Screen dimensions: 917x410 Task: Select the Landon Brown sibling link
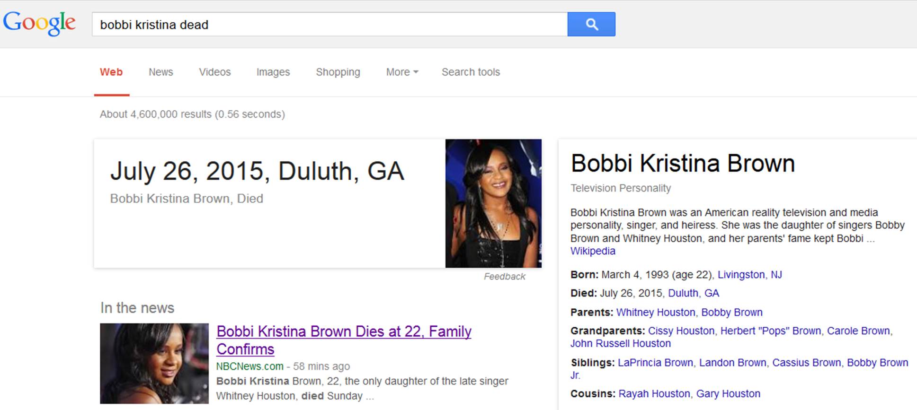(732, 363)
